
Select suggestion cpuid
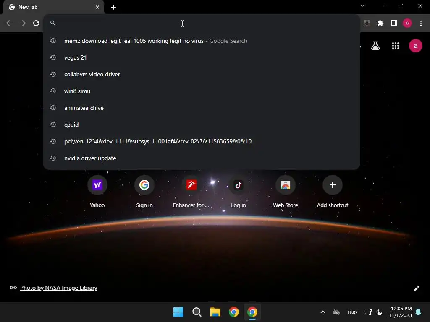202,125
